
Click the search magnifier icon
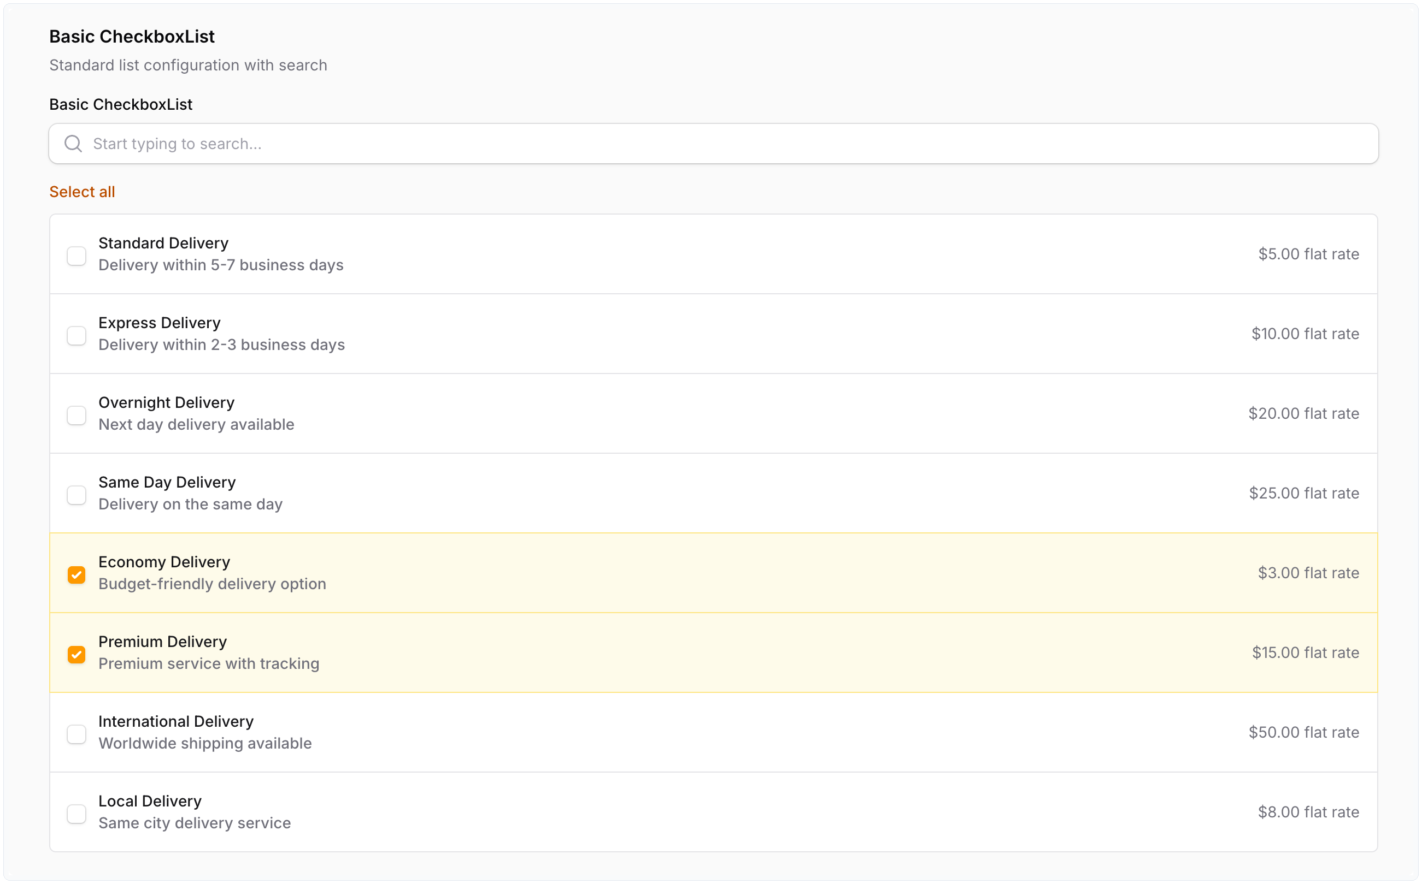pos(73,143)
